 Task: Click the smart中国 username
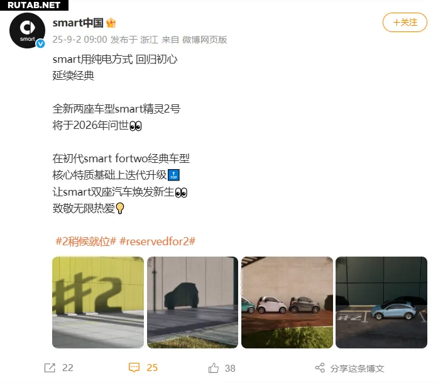(78, 23)
